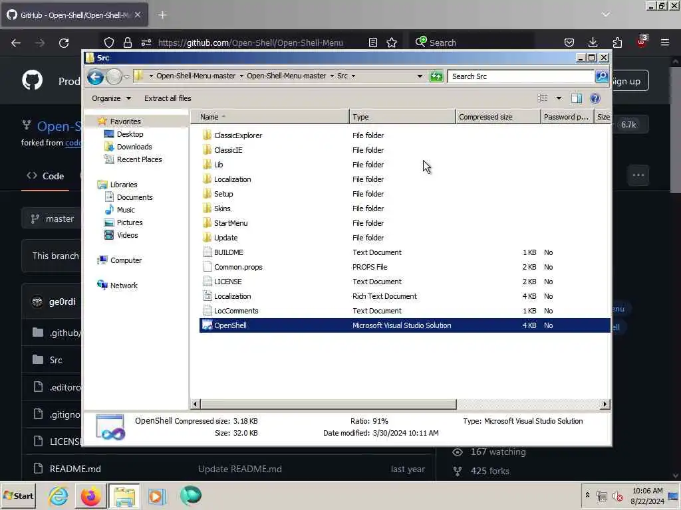The height and width of the screenshot is (510, 681).
Task: Open Organize dropdown menu
Action: coord(111,98)
